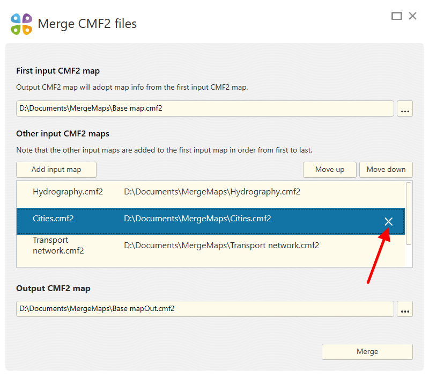The height and width of the screenshot is (376, 429).
Task: Click the Cities.cmf2 file path cell
Action: [197, 219]
